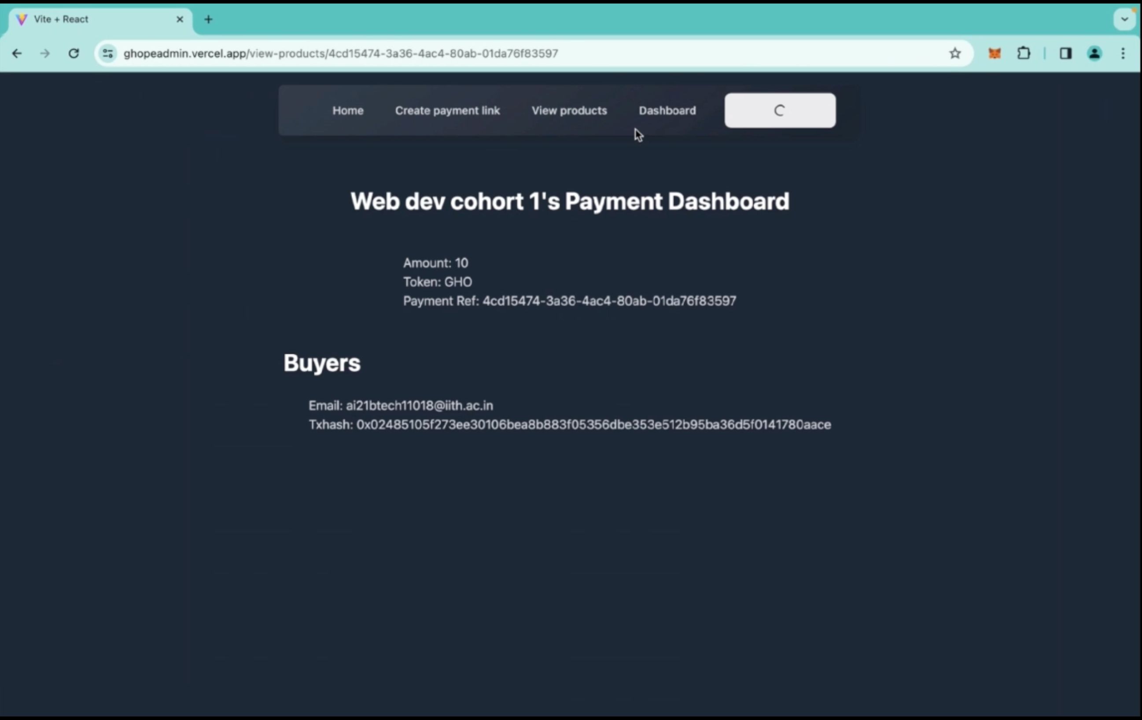
Task: Toggle browser split screen view
Action: (x=1066, y=53)
